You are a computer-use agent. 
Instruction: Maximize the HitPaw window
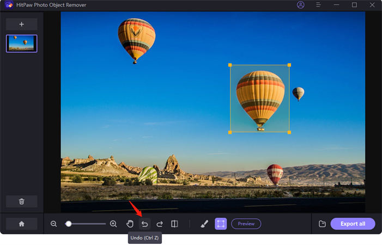click(x=354, y=5)
